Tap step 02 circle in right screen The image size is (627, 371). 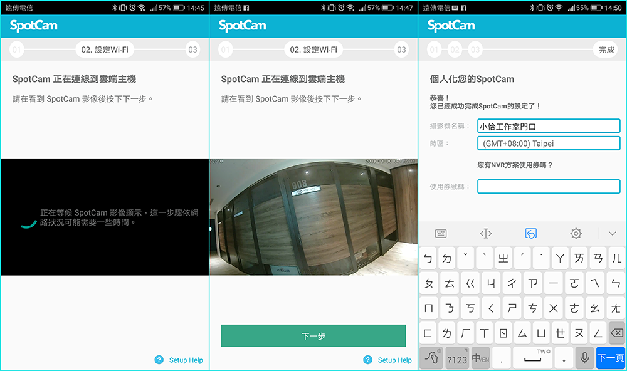coord(455,50)
